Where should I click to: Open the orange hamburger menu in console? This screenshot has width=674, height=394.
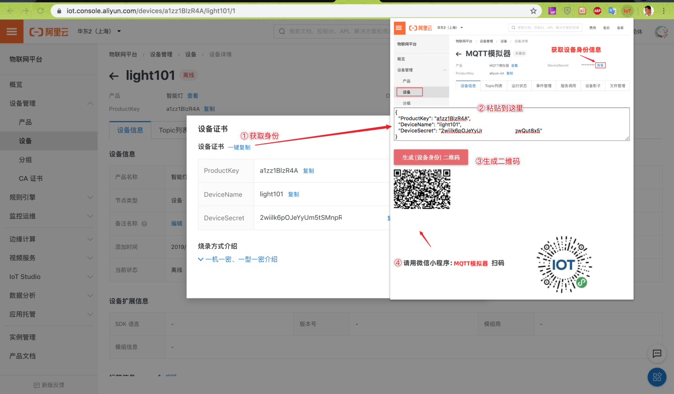12,31
